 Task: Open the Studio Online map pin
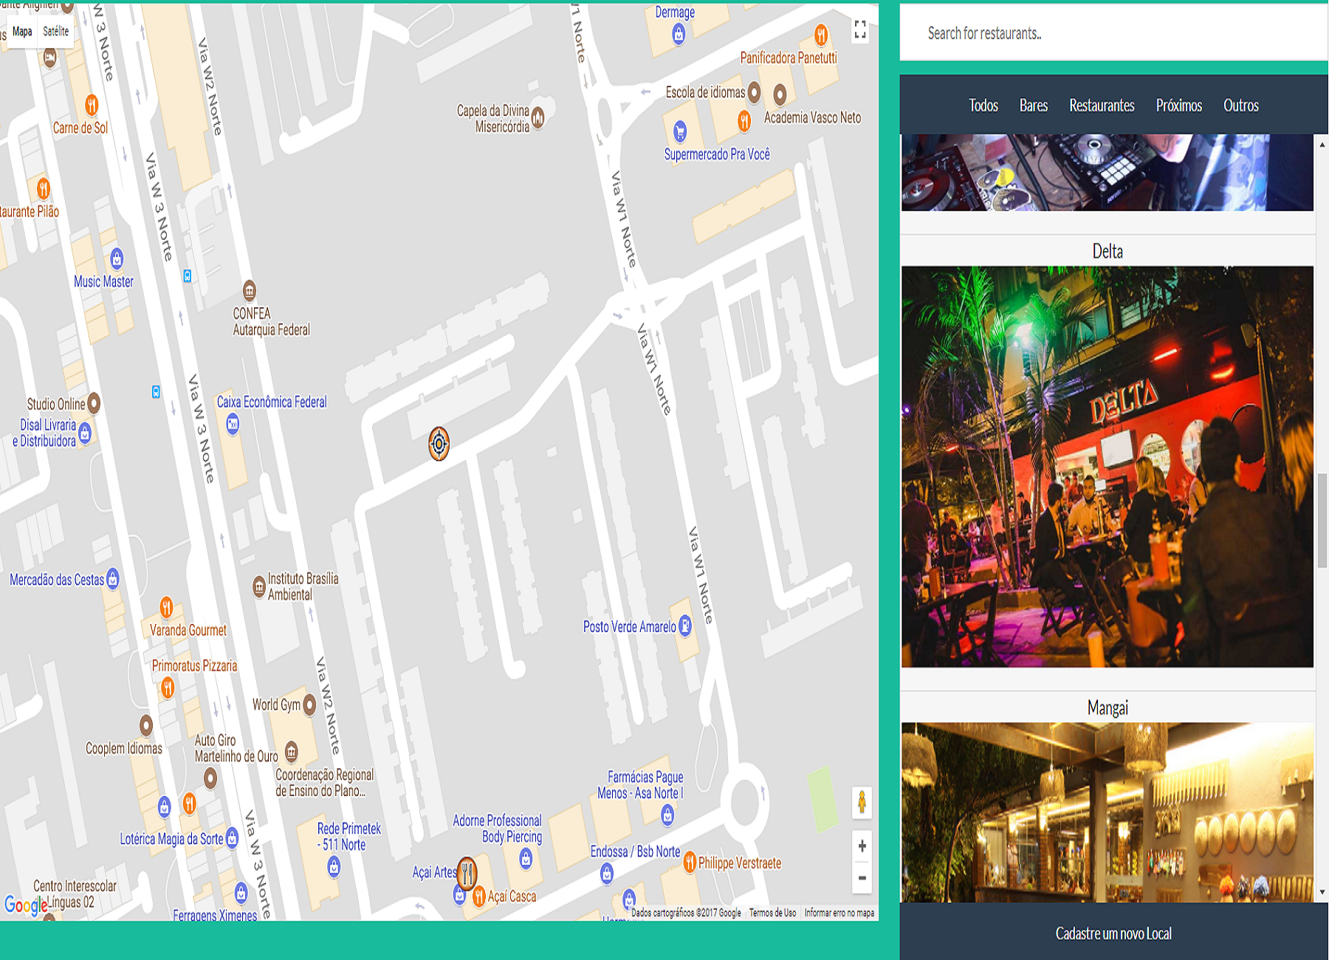pos(94,403)
